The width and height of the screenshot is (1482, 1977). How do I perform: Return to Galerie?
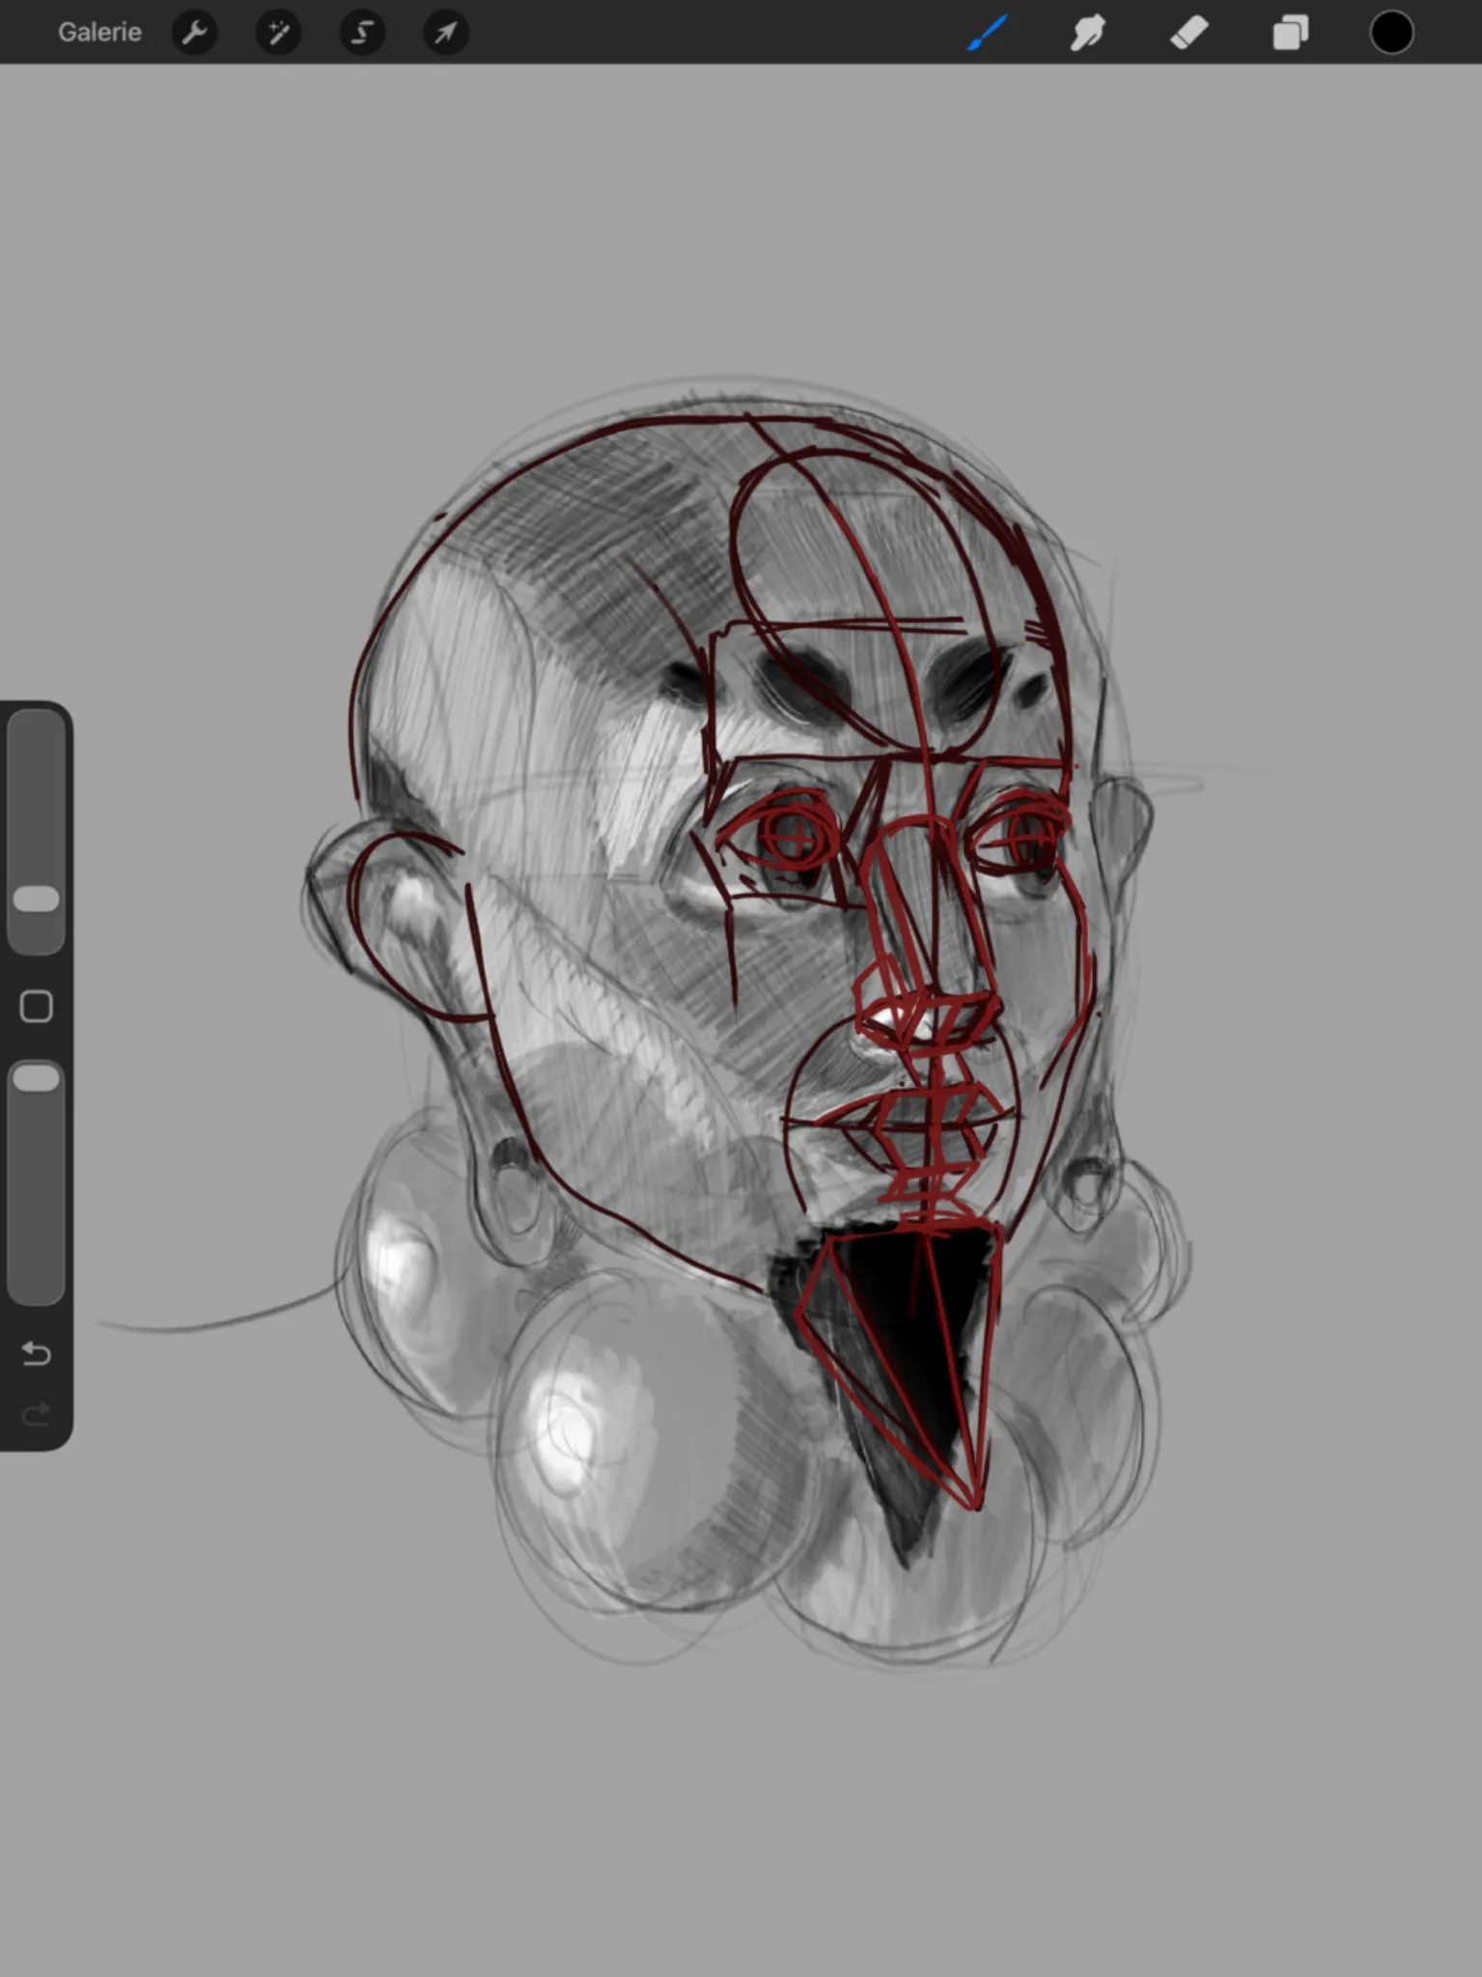(x=99, y=33)
